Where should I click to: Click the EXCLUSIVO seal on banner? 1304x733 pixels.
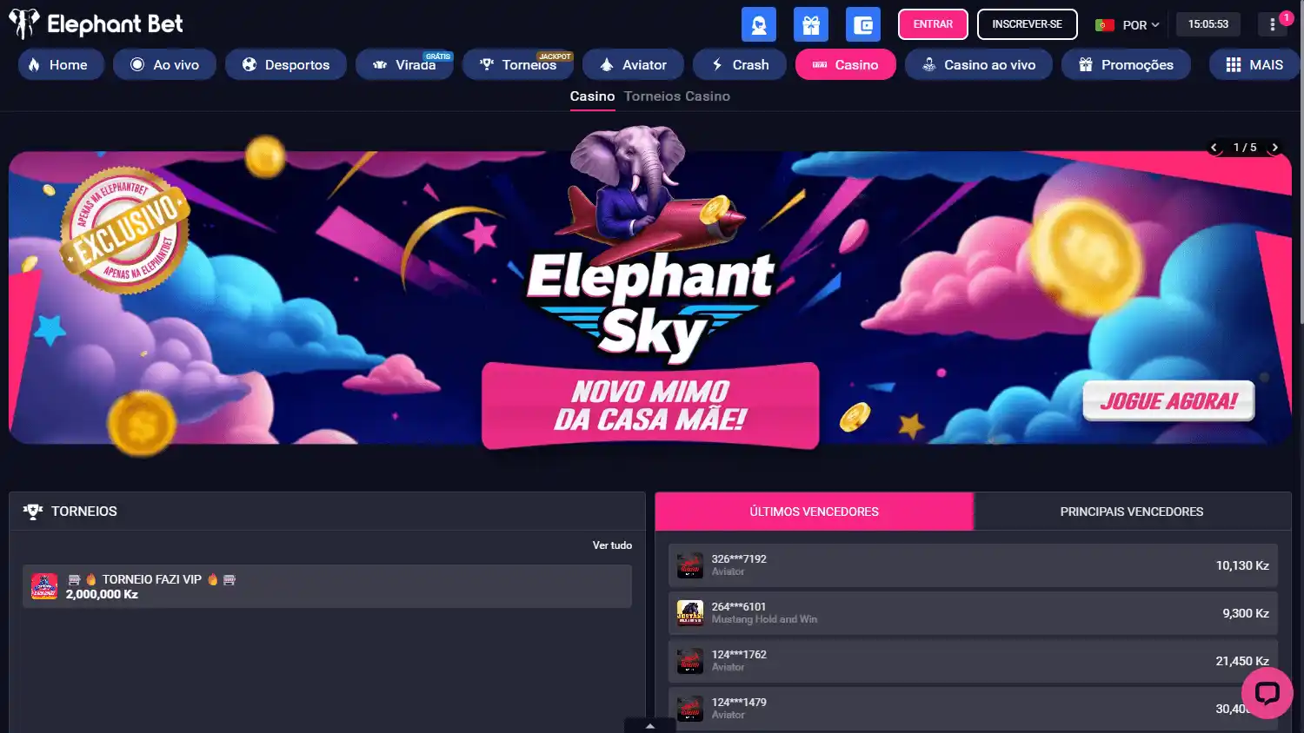pyautogui.click(x=124, y=230)
